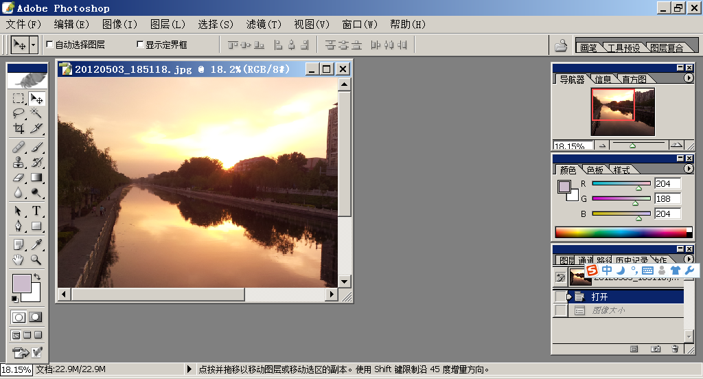Expand the Color panel options menu arrow
This screenshot has width=703, height=379.
pyautogui.click(x=689, y=168)
